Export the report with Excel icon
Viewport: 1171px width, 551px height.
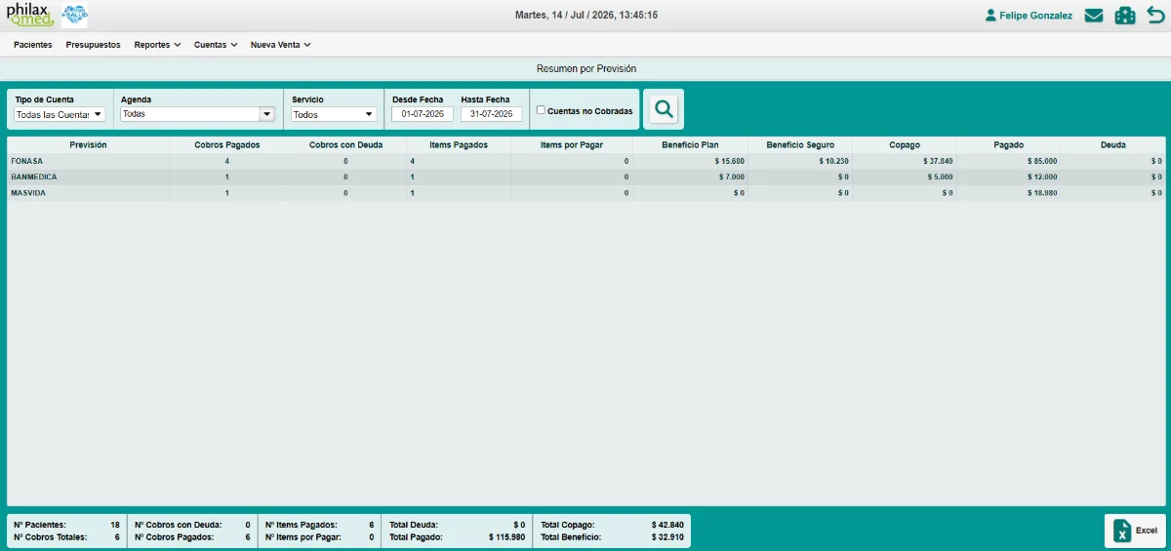click(1135, 531)
